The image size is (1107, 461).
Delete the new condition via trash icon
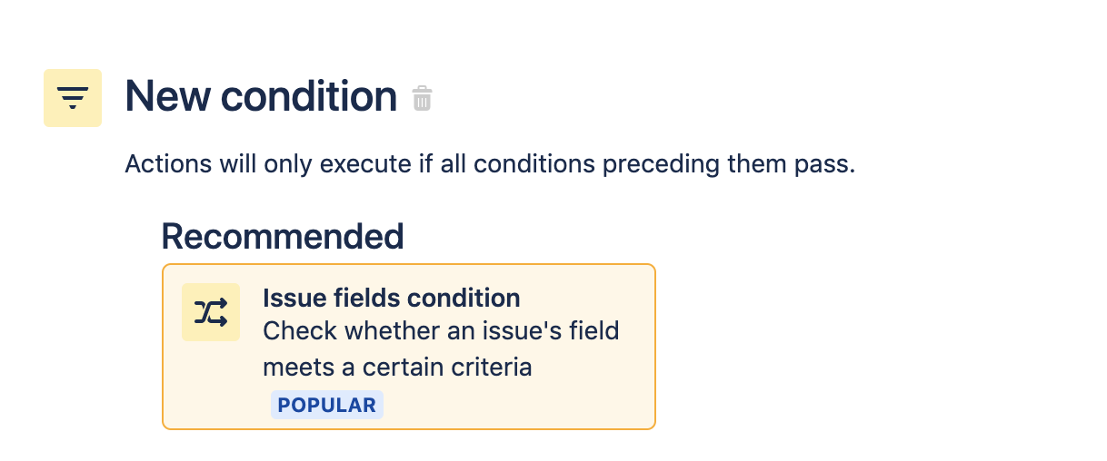point(422,98)
